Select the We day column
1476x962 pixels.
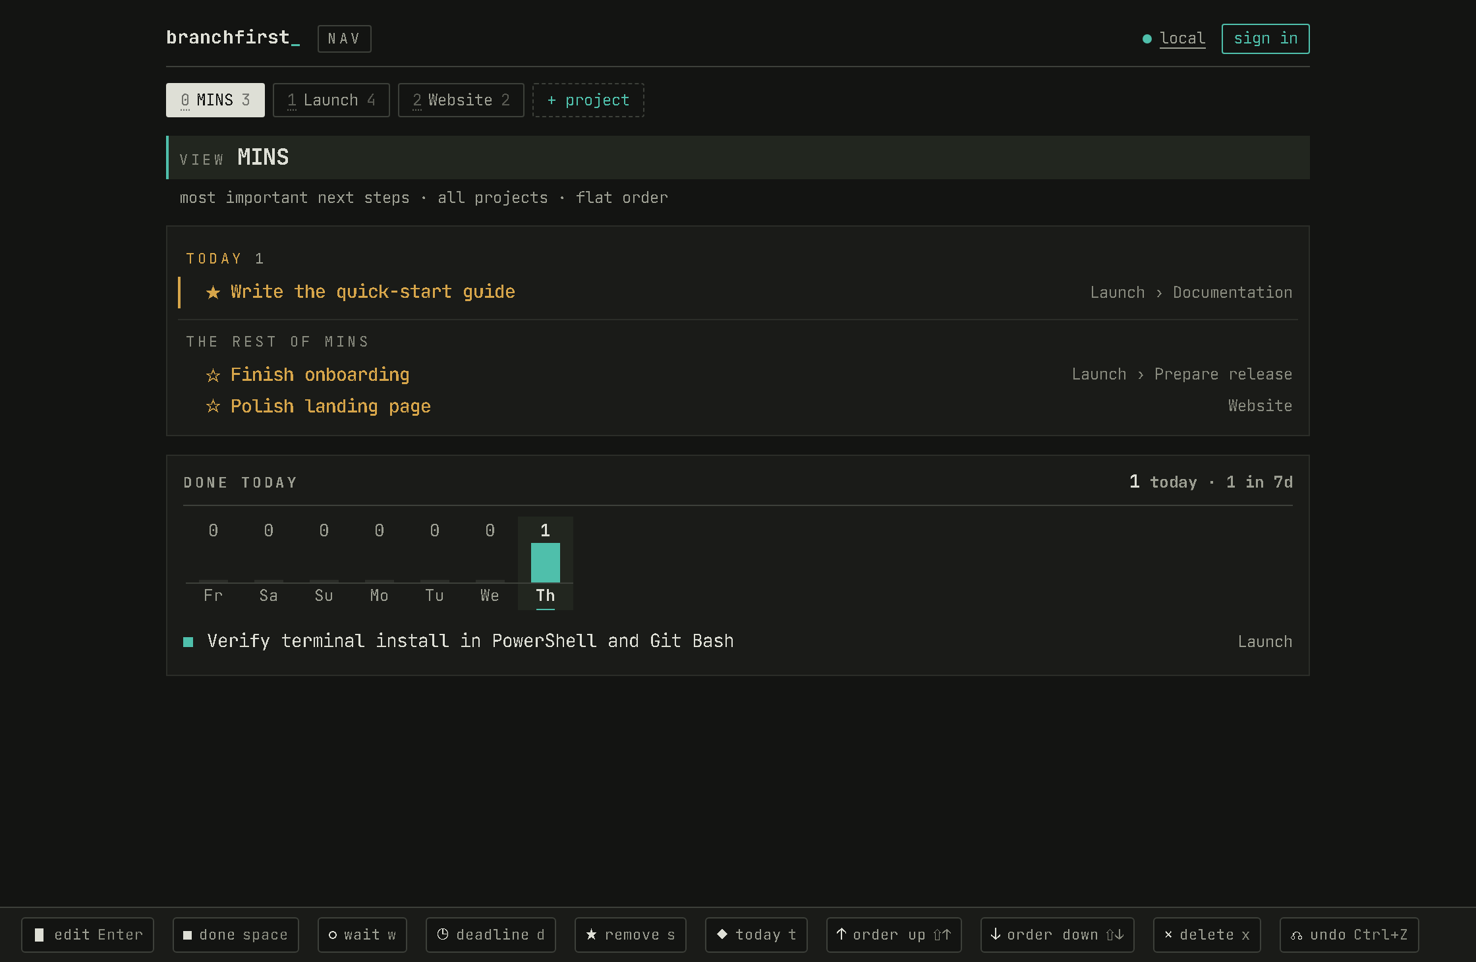[490, 563]
